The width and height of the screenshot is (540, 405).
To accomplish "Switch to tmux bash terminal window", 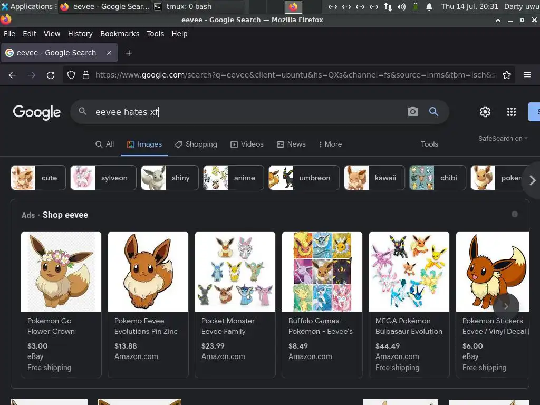I will (198, 6).
